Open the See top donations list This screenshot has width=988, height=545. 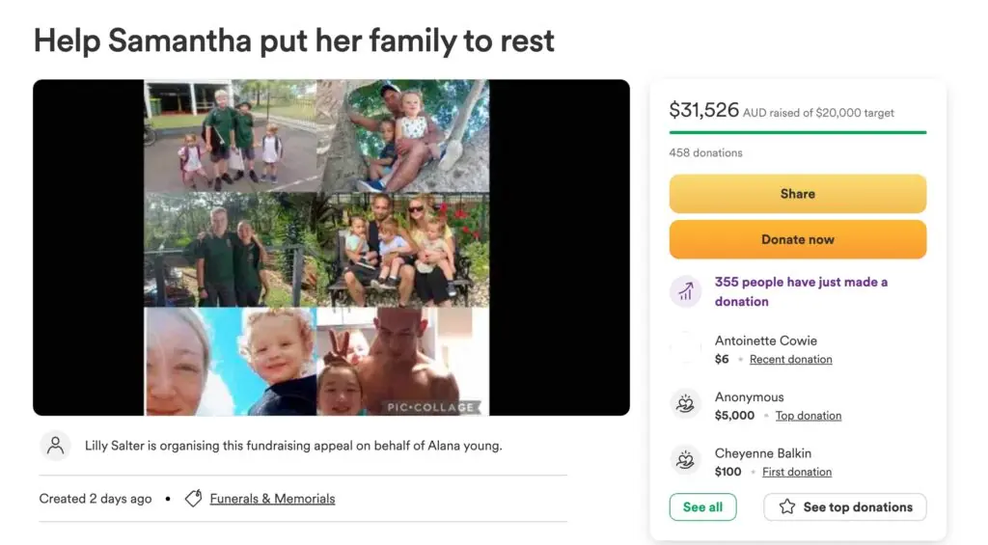845,507
